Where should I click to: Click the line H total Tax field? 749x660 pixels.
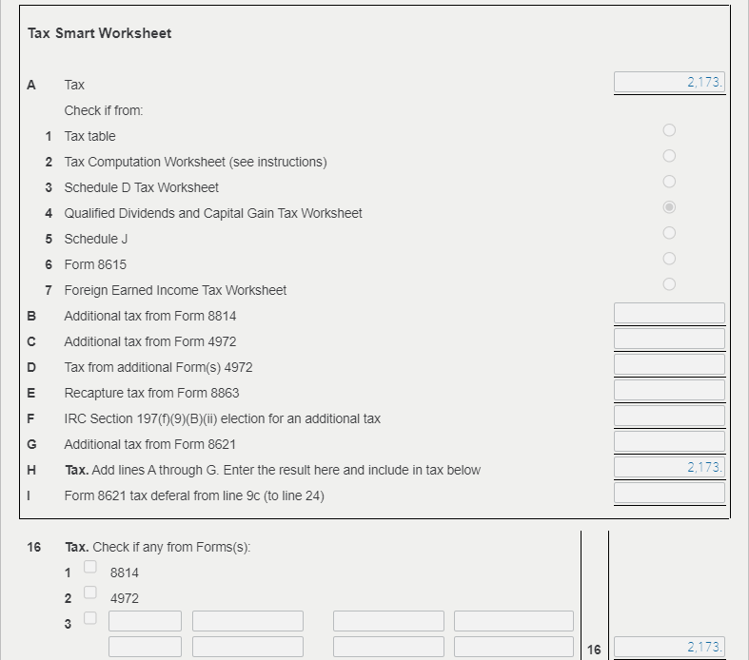coord(669,467)
